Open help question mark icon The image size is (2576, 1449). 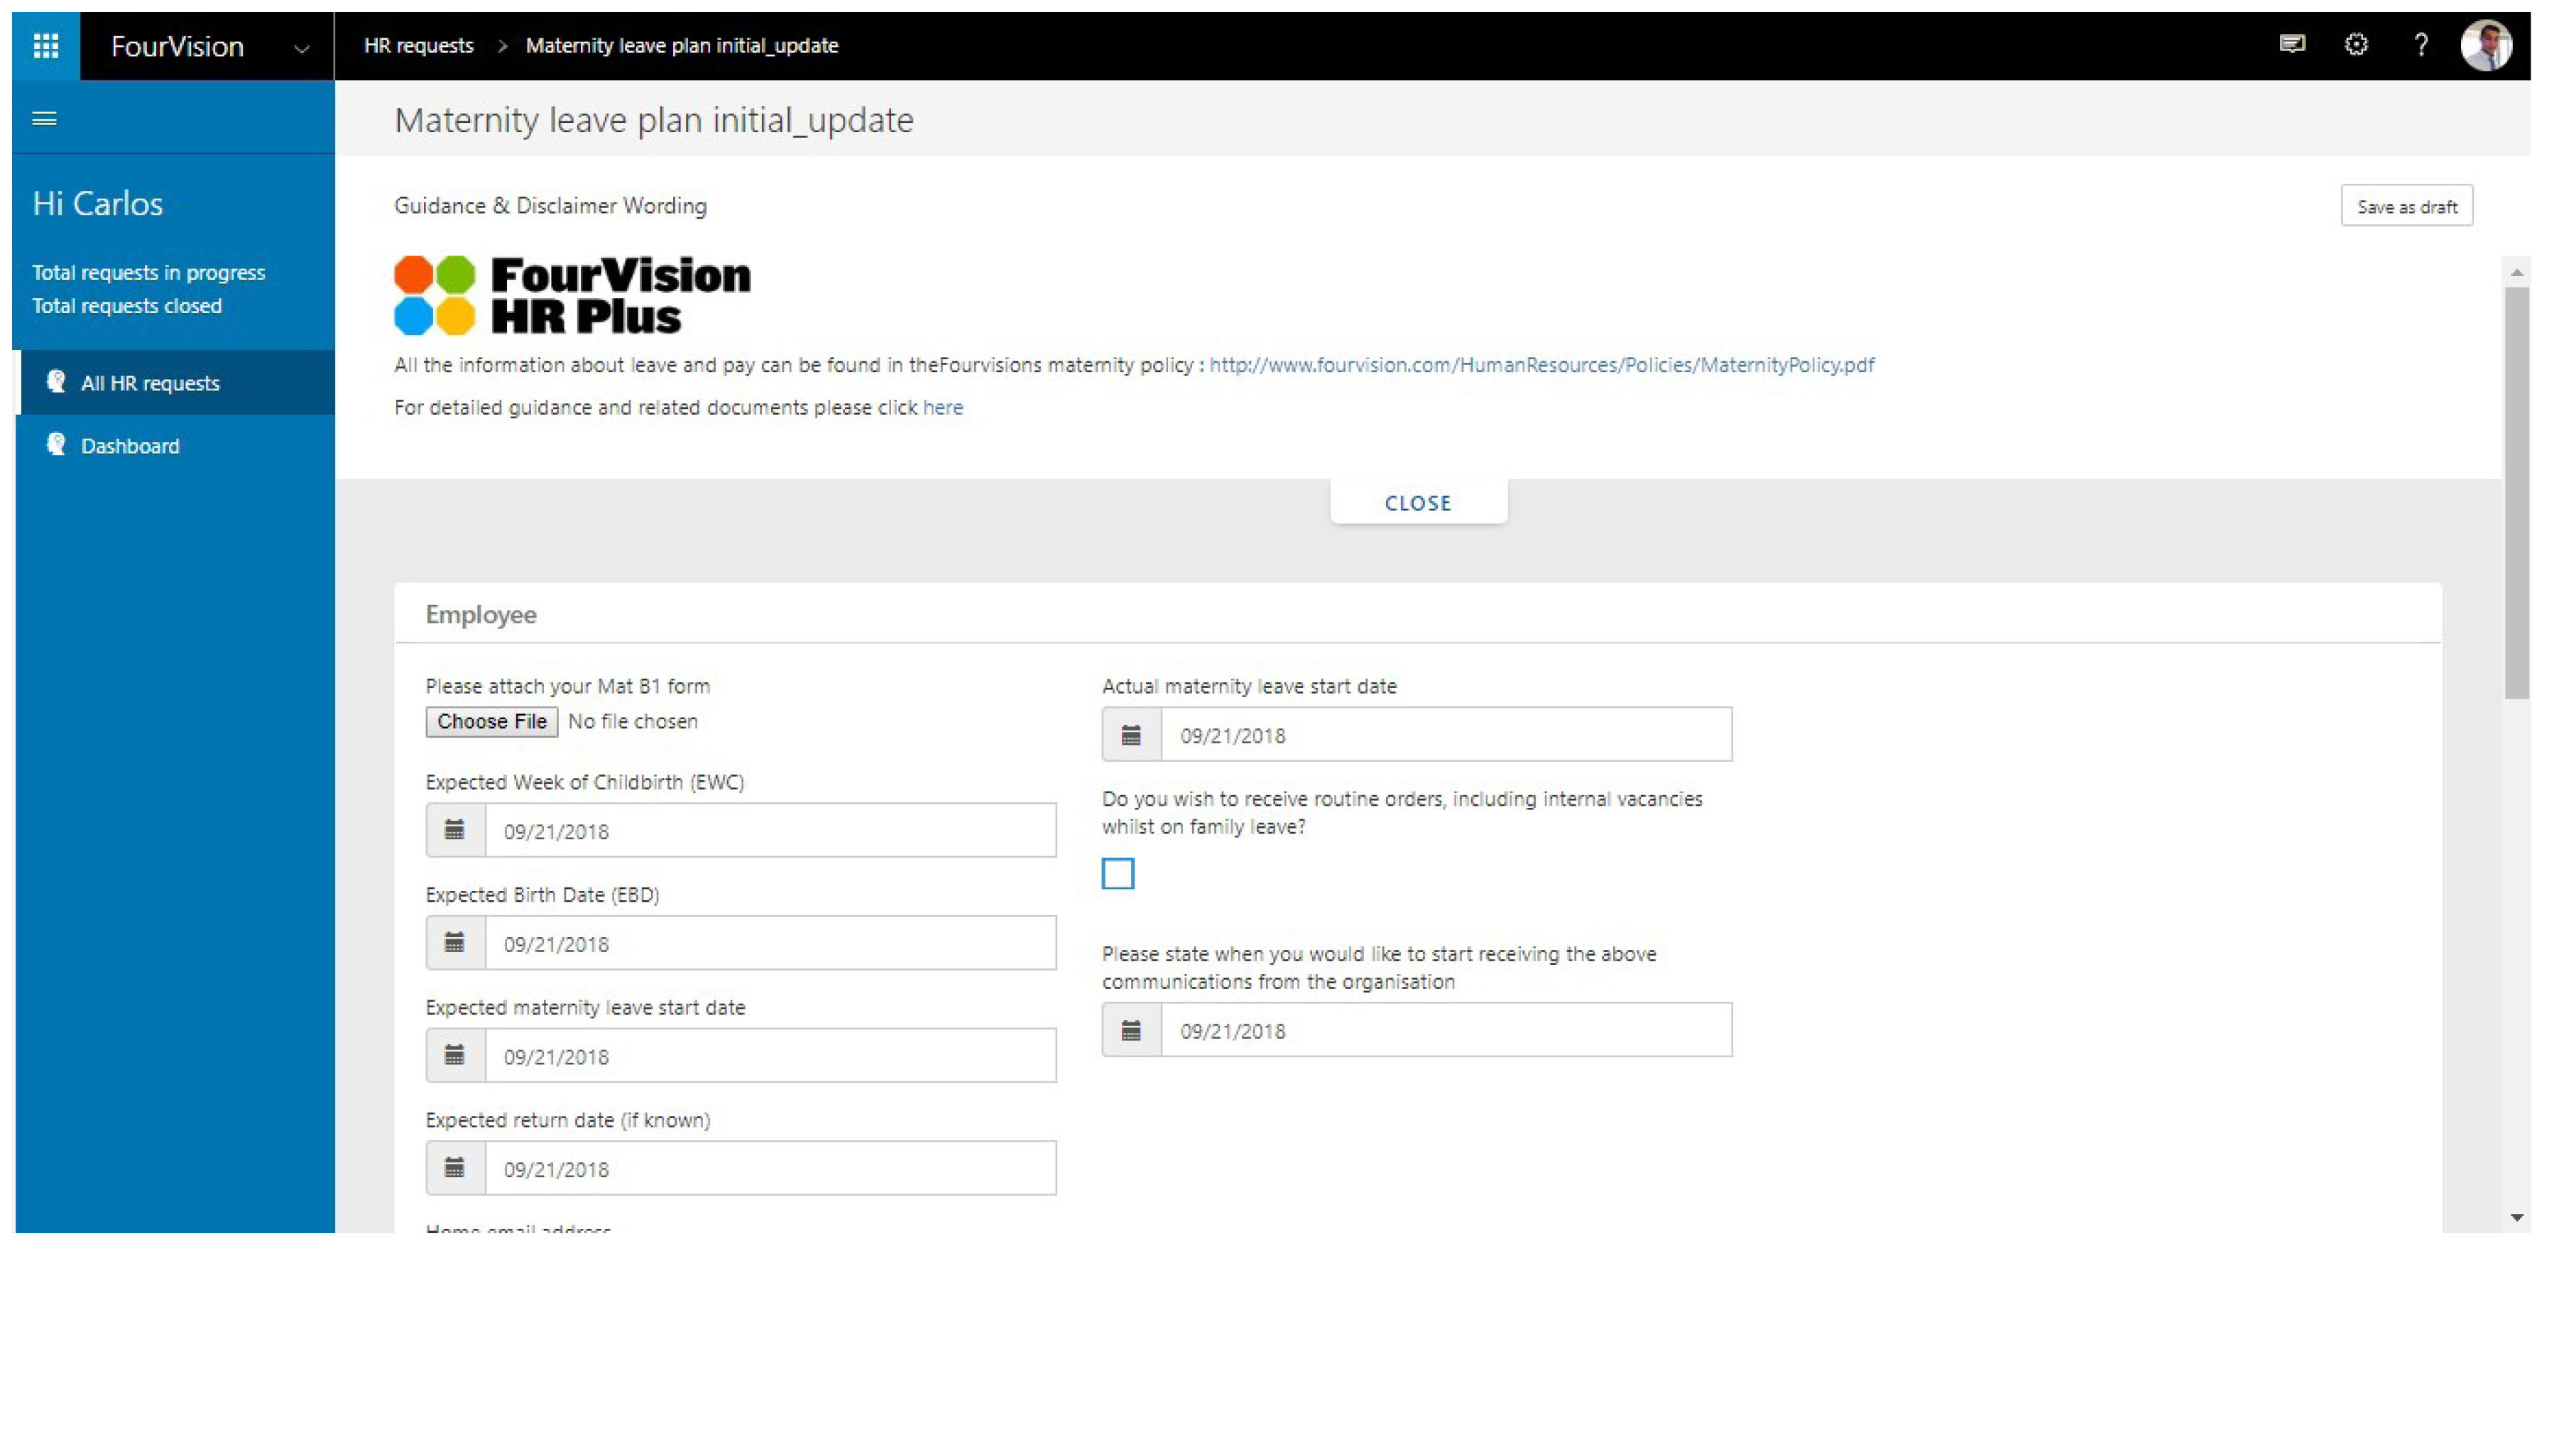2420,45
